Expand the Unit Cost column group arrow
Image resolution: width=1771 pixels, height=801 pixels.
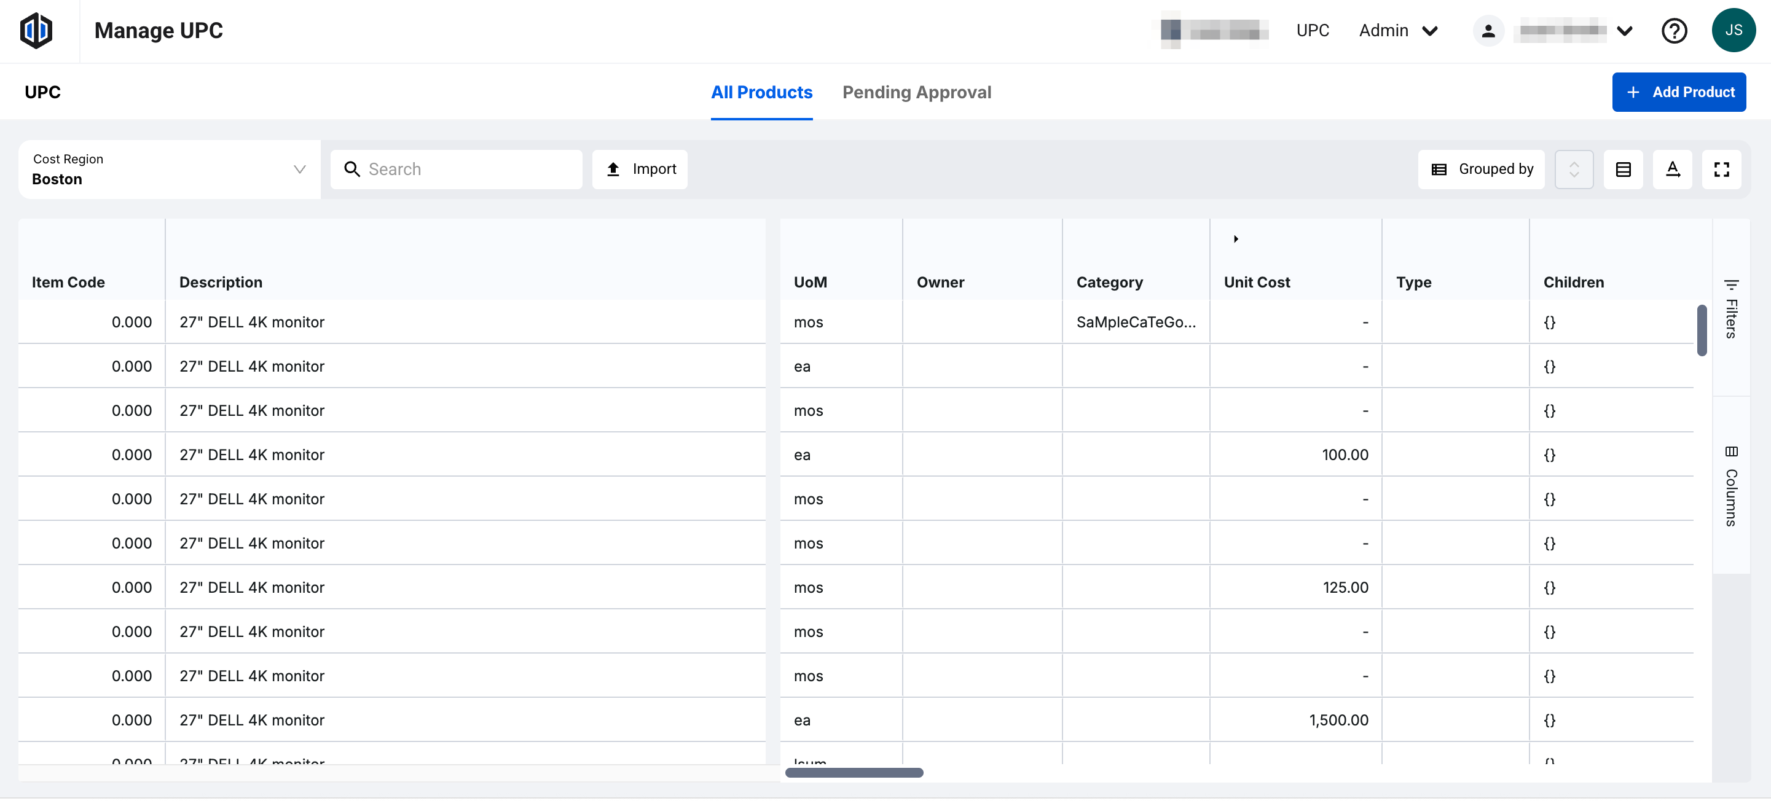pos(1235,239)
